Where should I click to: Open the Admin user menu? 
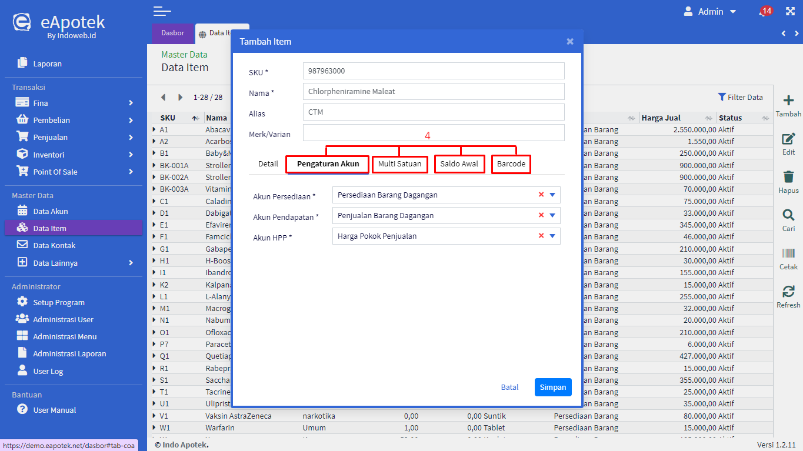(x=710, y=12)
